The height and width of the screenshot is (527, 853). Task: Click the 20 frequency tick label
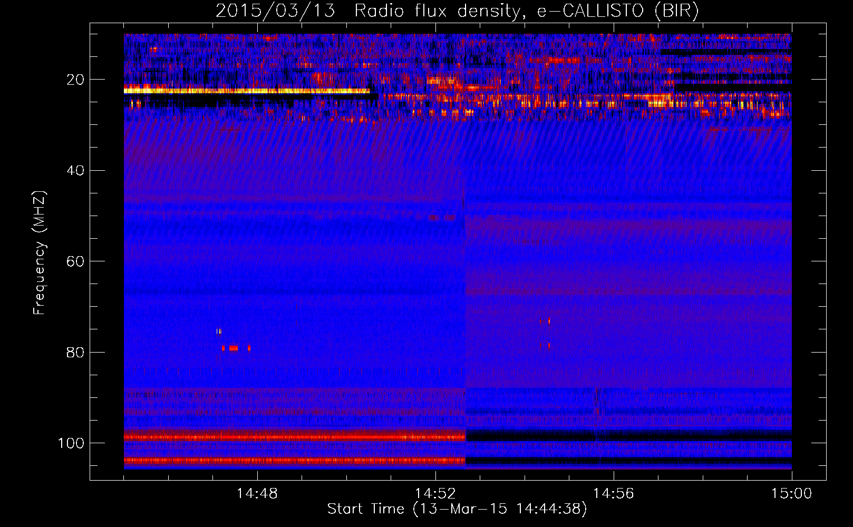[75, 80]
